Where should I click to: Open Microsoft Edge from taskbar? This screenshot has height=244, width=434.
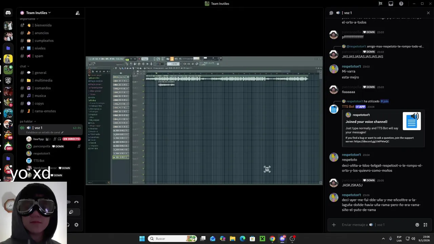pyautogui.click(x=242, y=239)
